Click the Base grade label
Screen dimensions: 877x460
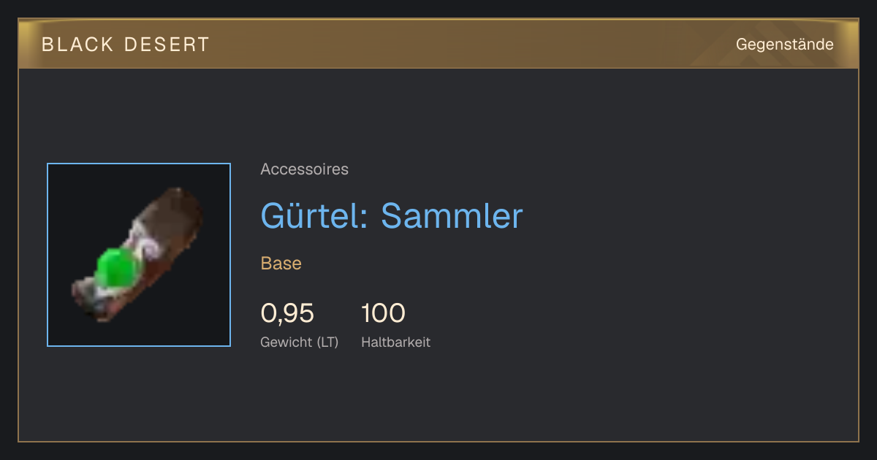click(x=281, y=264)
